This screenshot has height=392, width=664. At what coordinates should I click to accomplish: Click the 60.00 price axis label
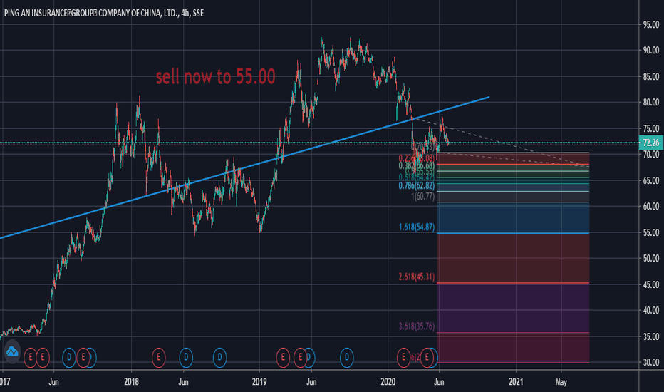click(651, 207)
